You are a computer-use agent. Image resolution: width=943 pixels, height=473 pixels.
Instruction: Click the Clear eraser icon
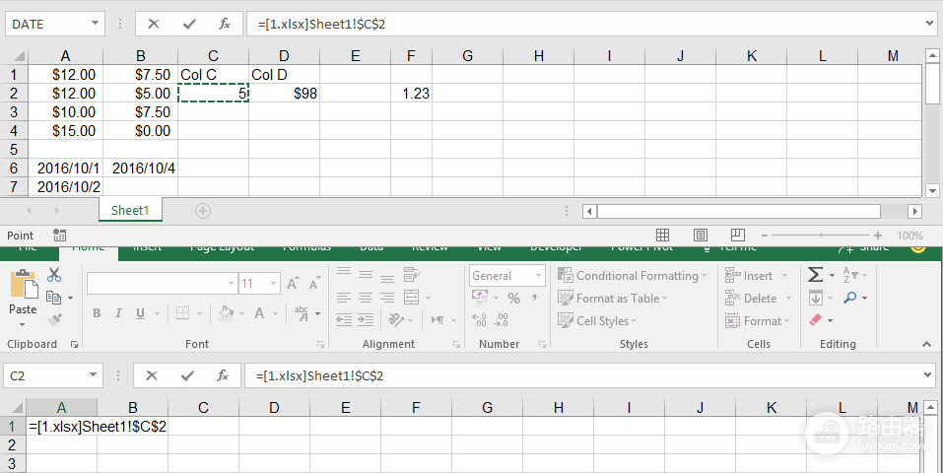816,320
